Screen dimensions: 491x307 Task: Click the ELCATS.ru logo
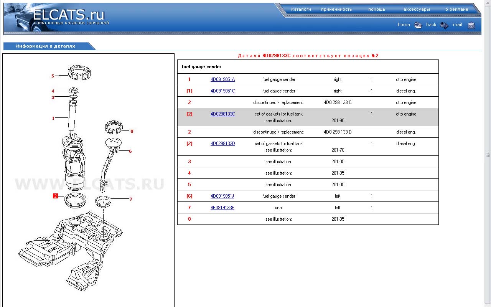[x=69, y=15]
